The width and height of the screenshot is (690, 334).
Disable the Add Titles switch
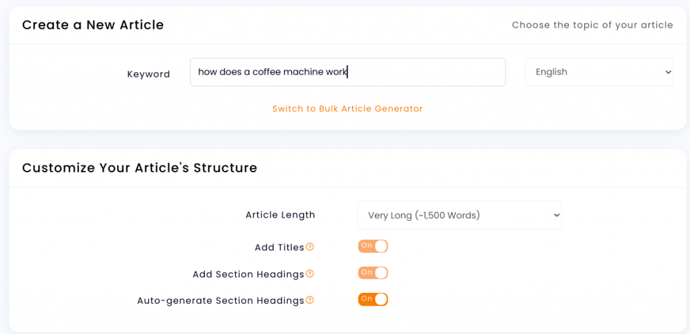click(373, 246)
